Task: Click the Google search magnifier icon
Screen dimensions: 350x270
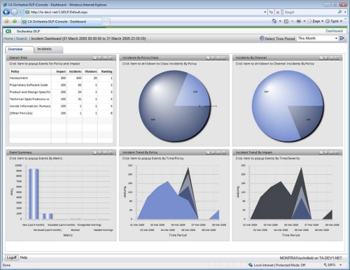Action: (x=339, y=12)
